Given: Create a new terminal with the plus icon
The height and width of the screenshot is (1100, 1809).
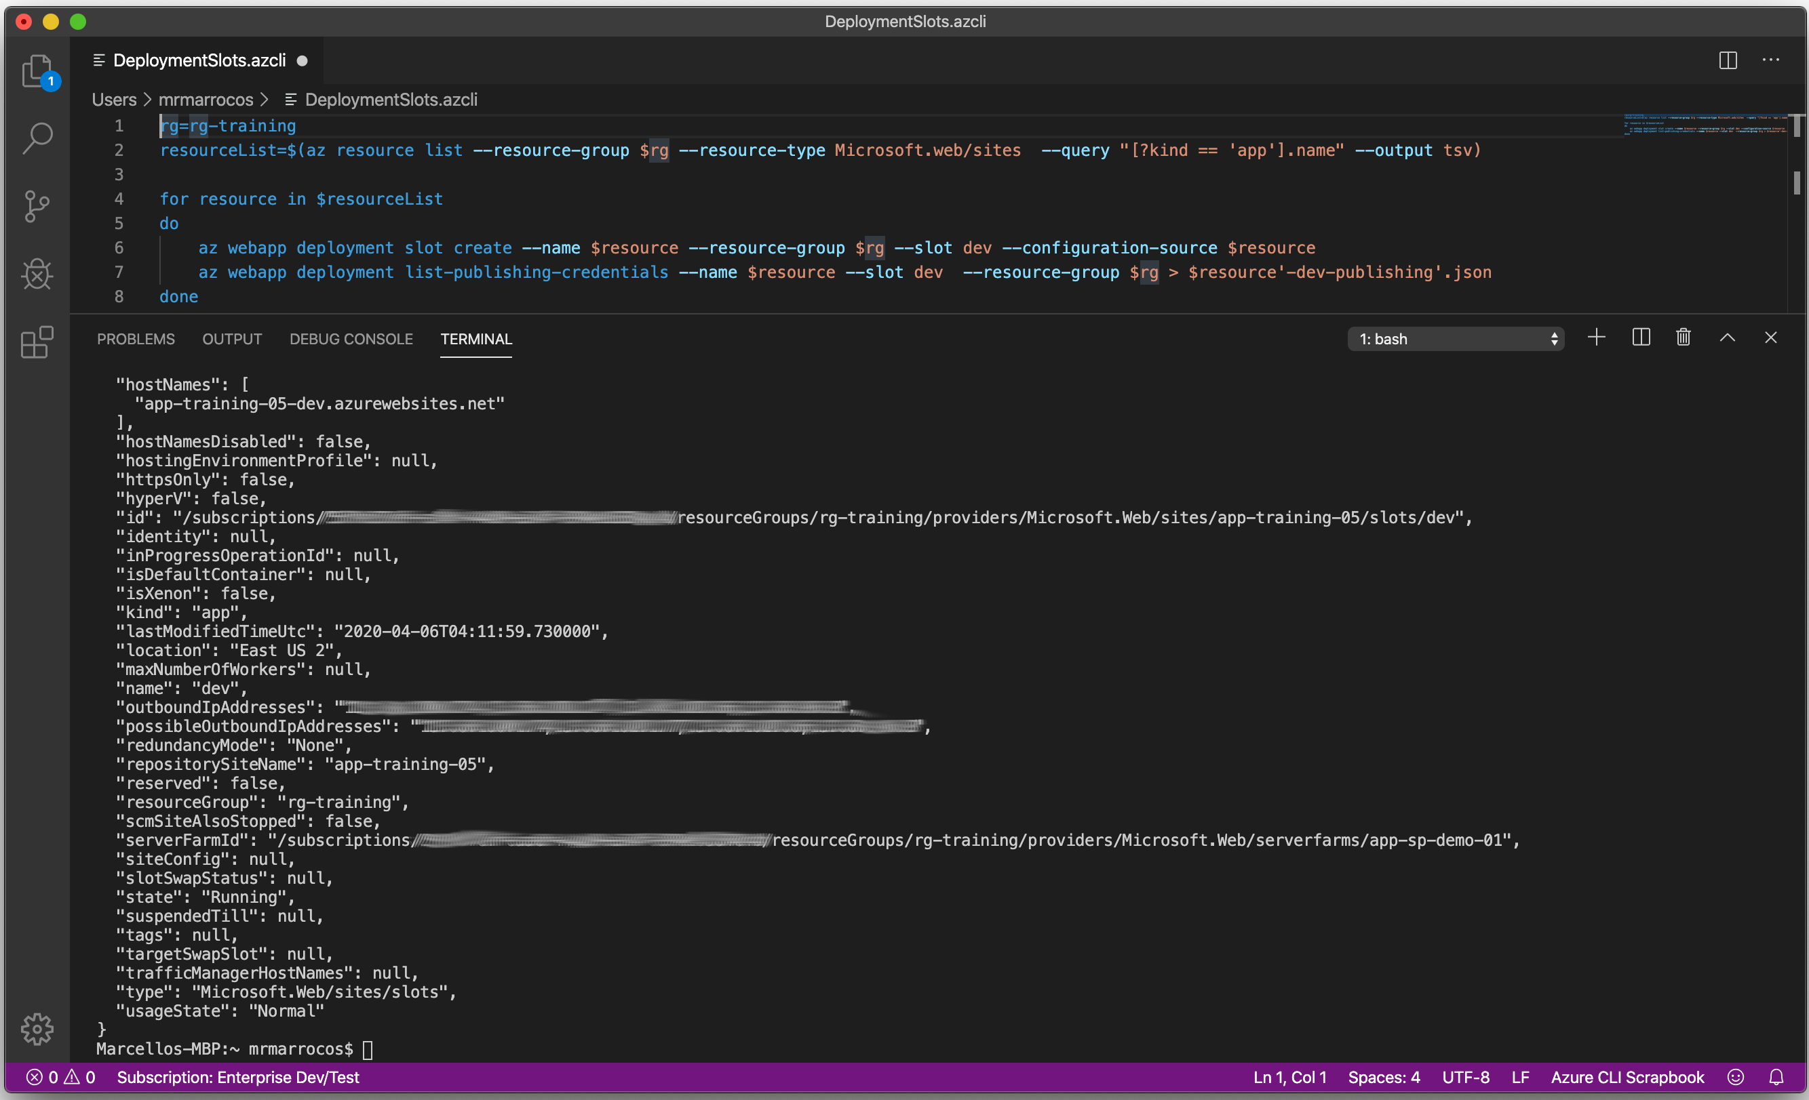Looking at the screenshot, I should pyautogui.click(x=1597, y=338).
